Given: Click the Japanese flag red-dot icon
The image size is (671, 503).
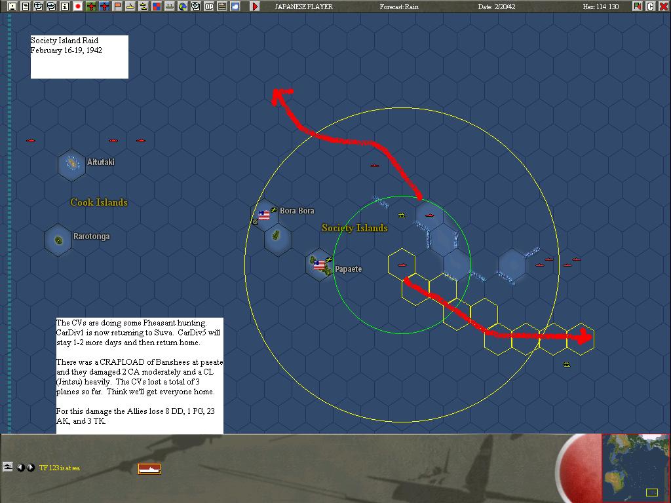Looking at the screenshot, I should tap(78, 7).
